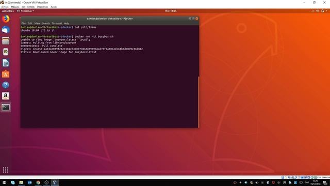Open VirtualBox Entrada menu
This screenshot has width=330, height=186.
click(31, 7)
